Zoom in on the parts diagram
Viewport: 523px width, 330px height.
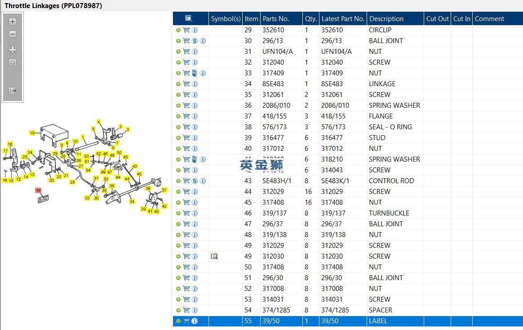point(12,22)
